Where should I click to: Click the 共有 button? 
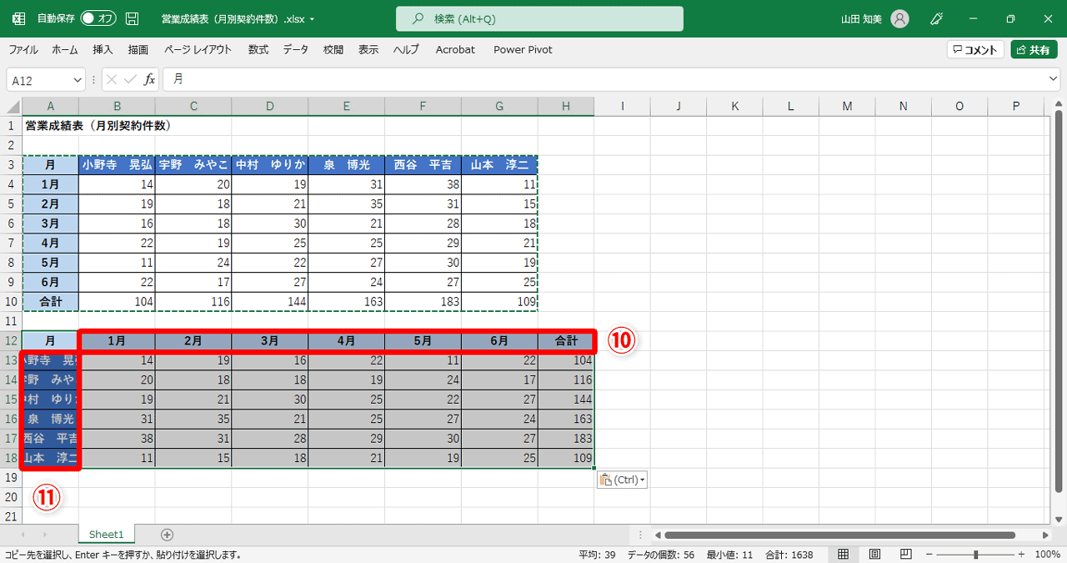(x=1034, y=50)
